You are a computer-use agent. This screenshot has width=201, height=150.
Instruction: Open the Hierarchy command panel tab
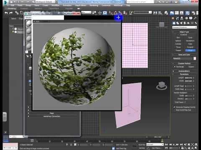(x=182, y=18)
